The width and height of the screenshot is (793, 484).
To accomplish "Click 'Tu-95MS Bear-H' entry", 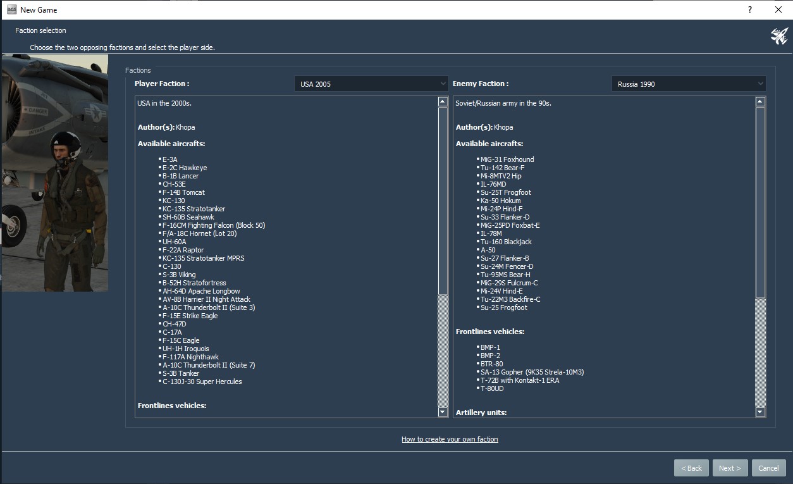I will (x=505, y=275).
